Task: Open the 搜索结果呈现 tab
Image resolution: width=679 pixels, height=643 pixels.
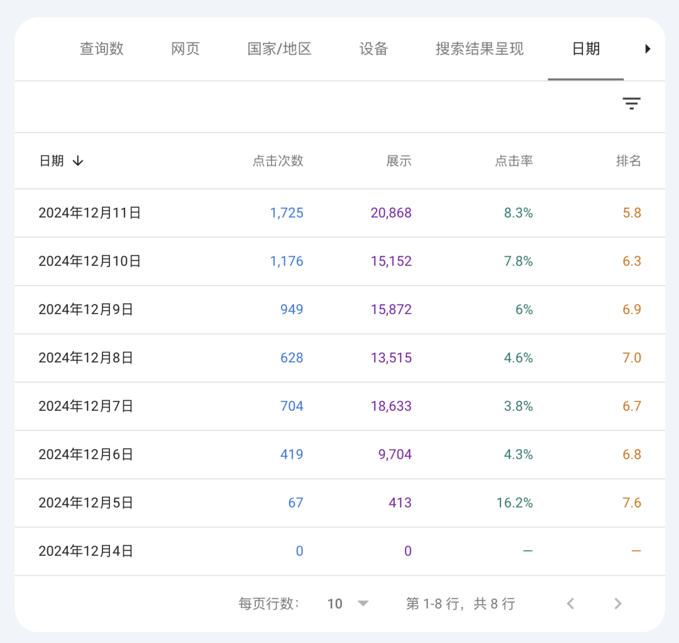Action: tap(479, 48)
